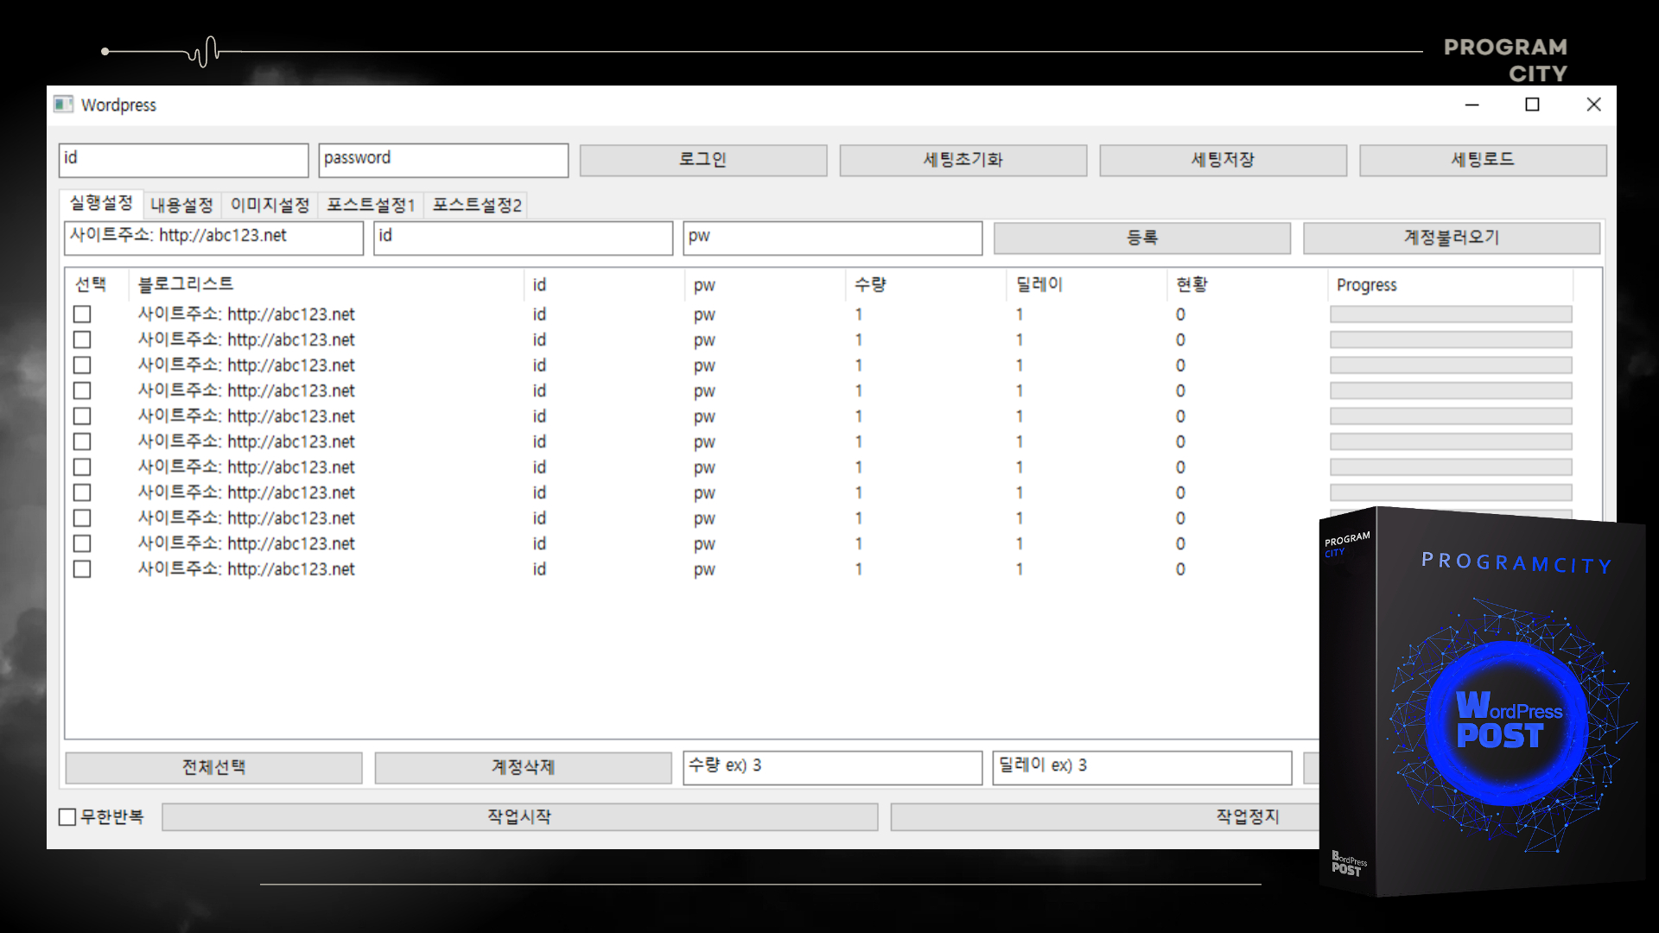Load settings with the 세팅로드 button
1659x933 pixels.
coord(1483,160)
